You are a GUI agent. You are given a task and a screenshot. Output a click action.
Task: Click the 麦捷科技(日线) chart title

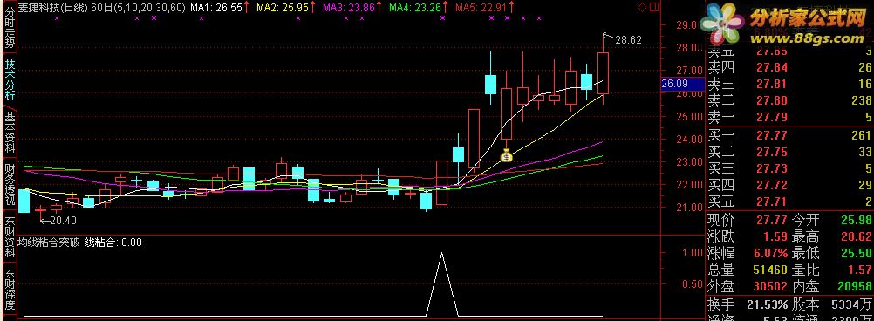point(52,8)
